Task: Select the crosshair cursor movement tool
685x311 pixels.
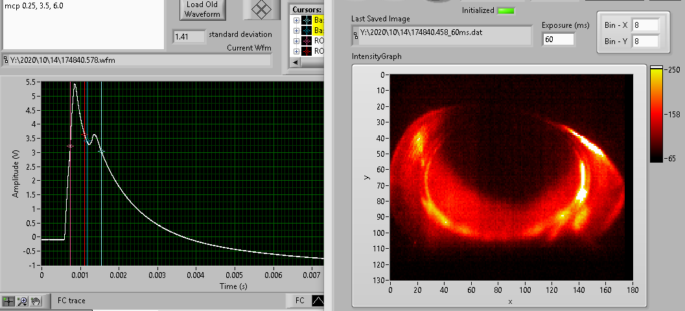Action: (9, 301)
